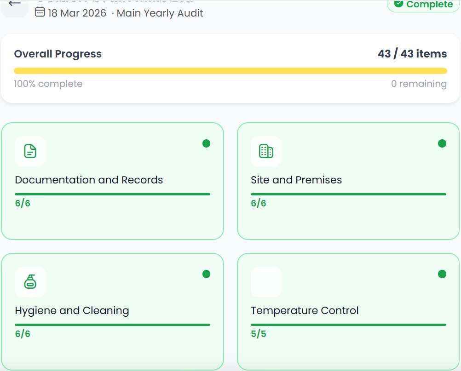Click the Site and Premises building icon
Image resolution: width=461 pixels, height=371 pixels.
[266, 151]
